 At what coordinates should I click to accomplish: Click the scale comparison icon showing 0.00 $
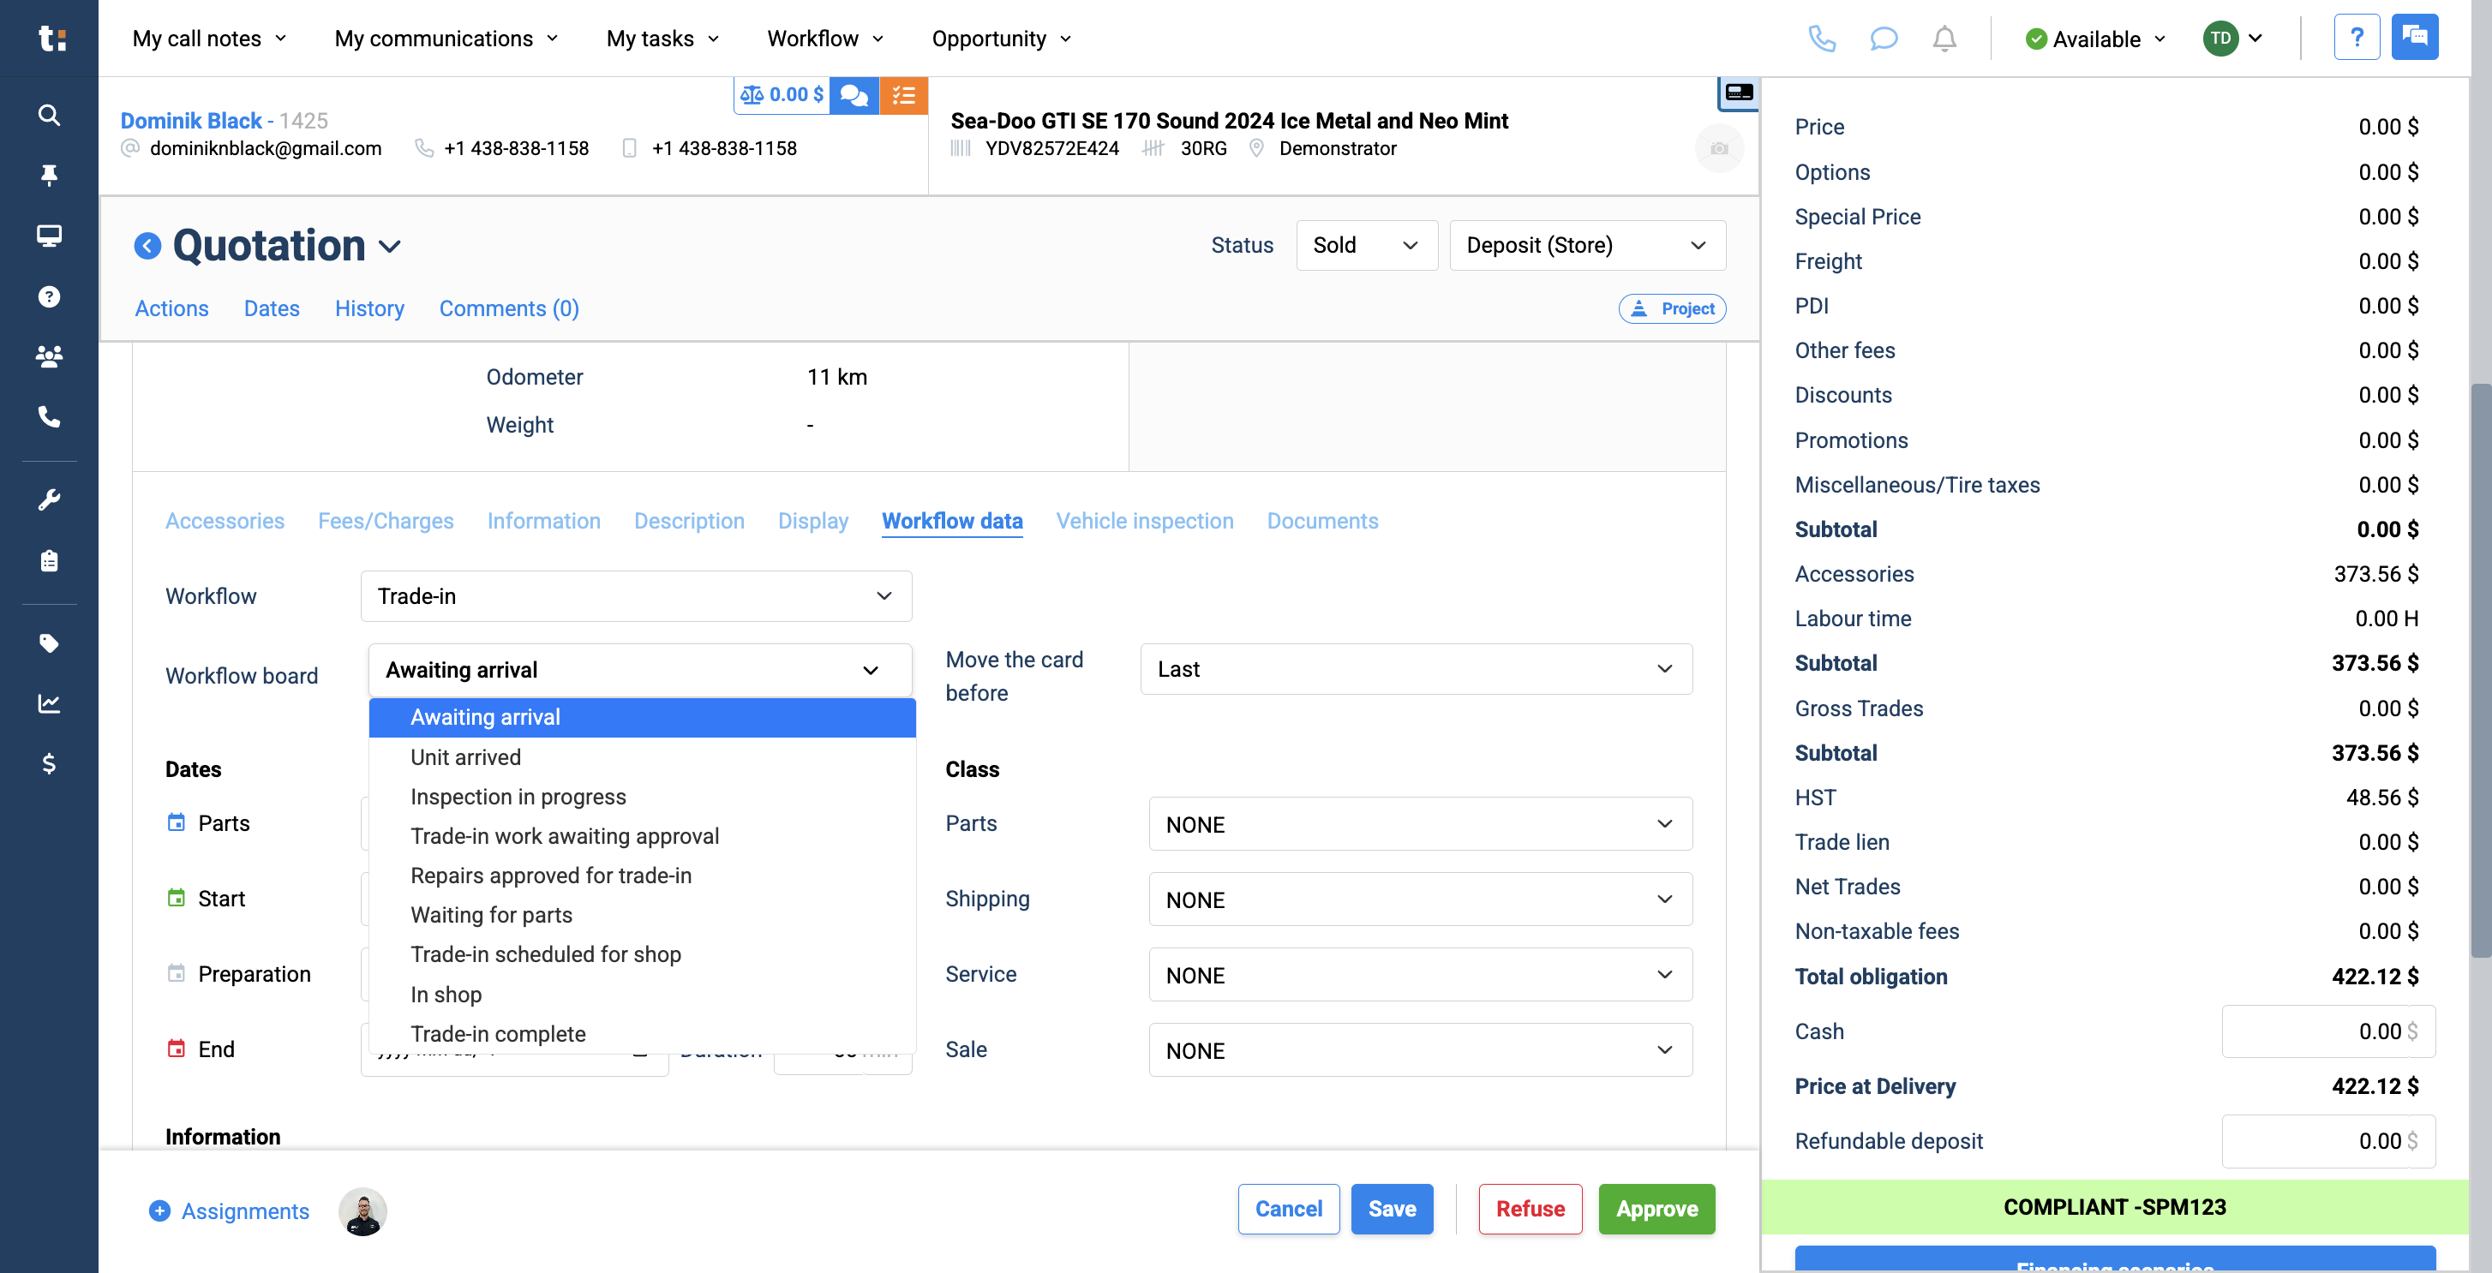(x=781, y=95)
